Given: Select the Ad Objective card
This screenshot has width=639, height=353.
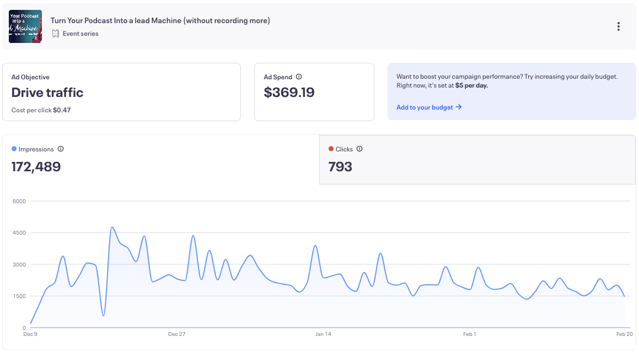Looking at the screenshot, I should coord(121,91).
